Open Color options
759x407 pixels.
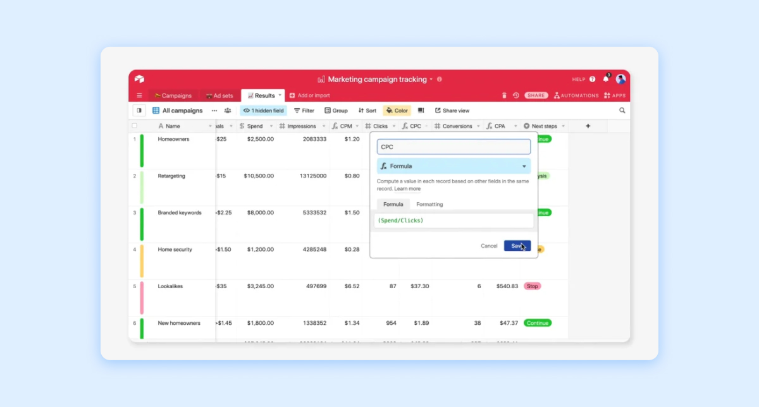[397, 111]
